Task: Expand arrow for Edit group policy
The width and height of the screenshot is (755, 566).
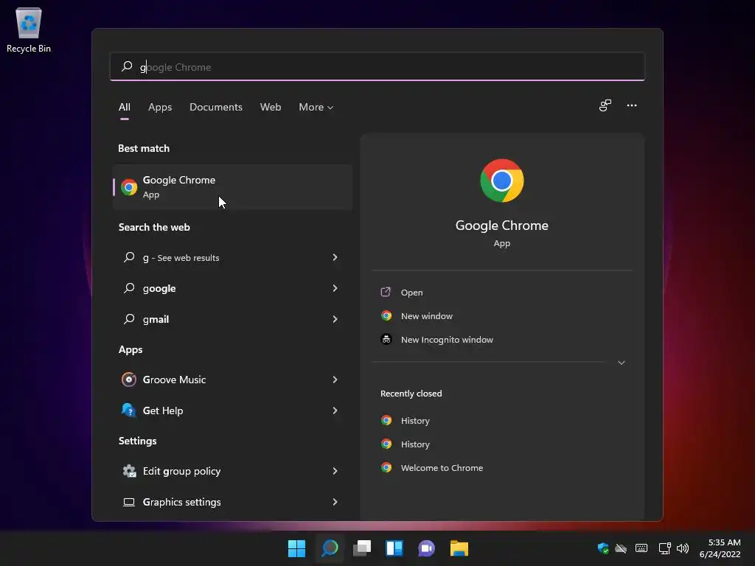Action: (x=335, y=471)
